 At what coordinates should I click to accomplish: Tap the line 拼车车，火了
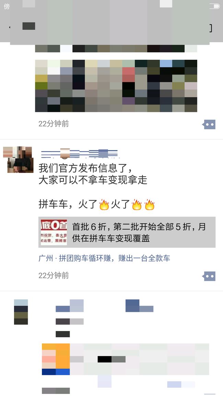click(96, 205)
